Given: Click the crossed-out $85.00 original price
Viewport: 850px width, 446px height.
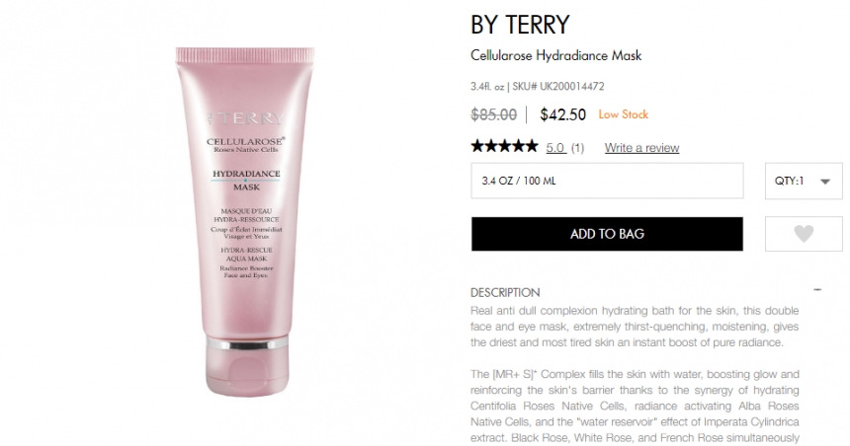Looking at the screenshot, I should [x=494, y=114].
